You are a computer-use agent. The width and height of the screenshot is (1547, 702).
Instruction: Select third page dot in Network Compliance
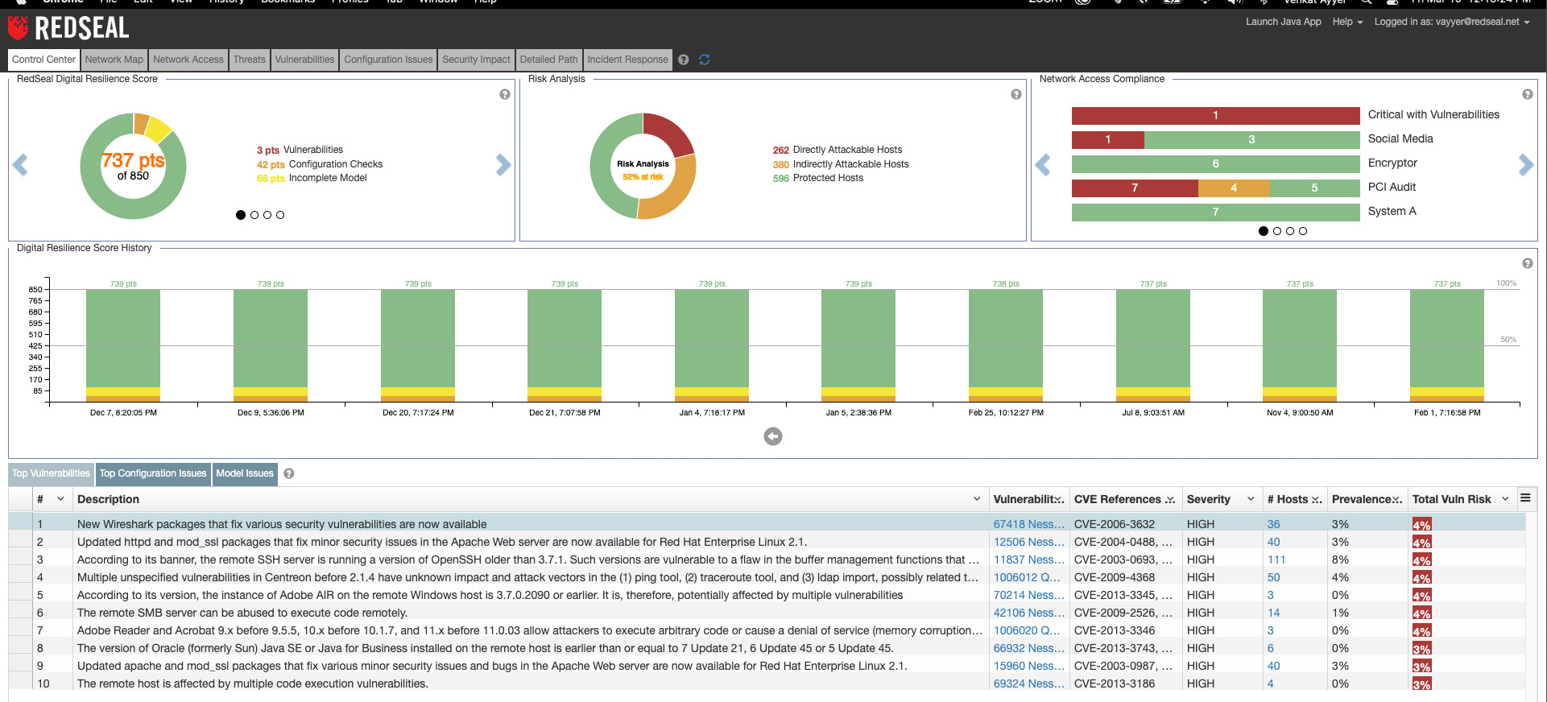point(1290,231)
